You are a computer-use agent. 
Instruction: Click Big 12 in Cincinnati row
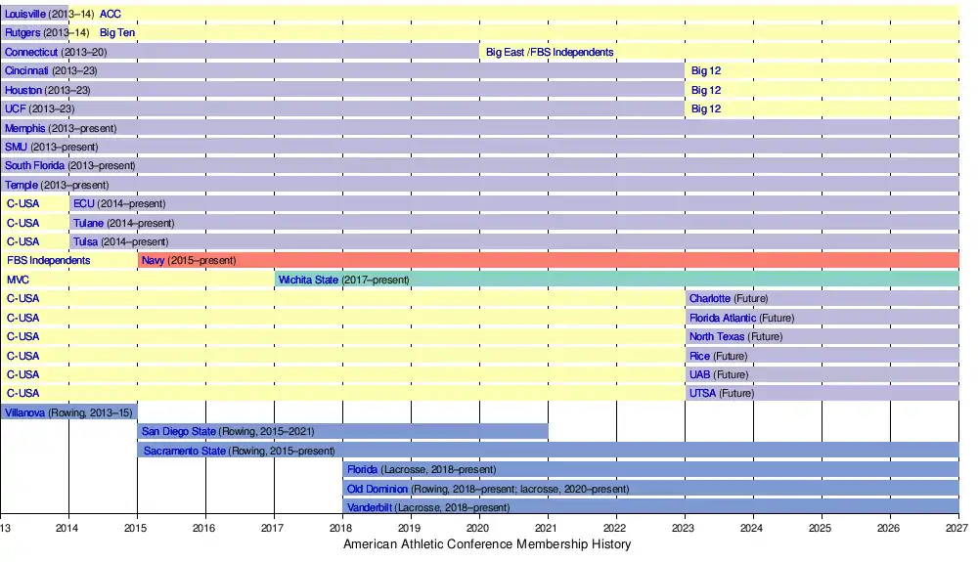pos(706,70)
